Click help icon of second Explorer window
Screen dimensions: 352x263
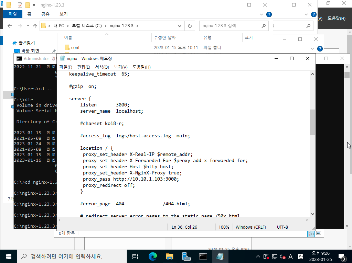[x=313, y=14]
